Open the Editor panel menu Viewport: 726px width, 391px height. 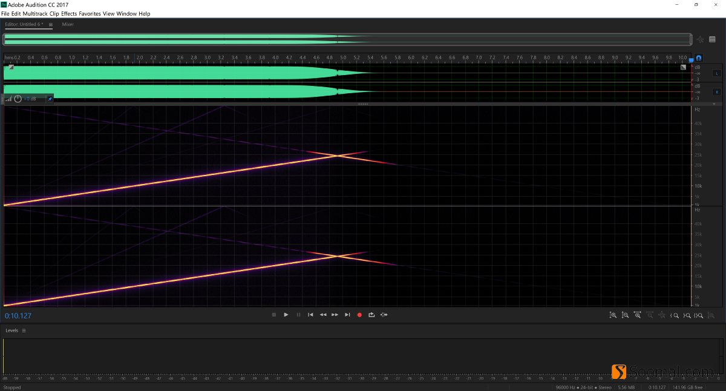click(50, 24)
